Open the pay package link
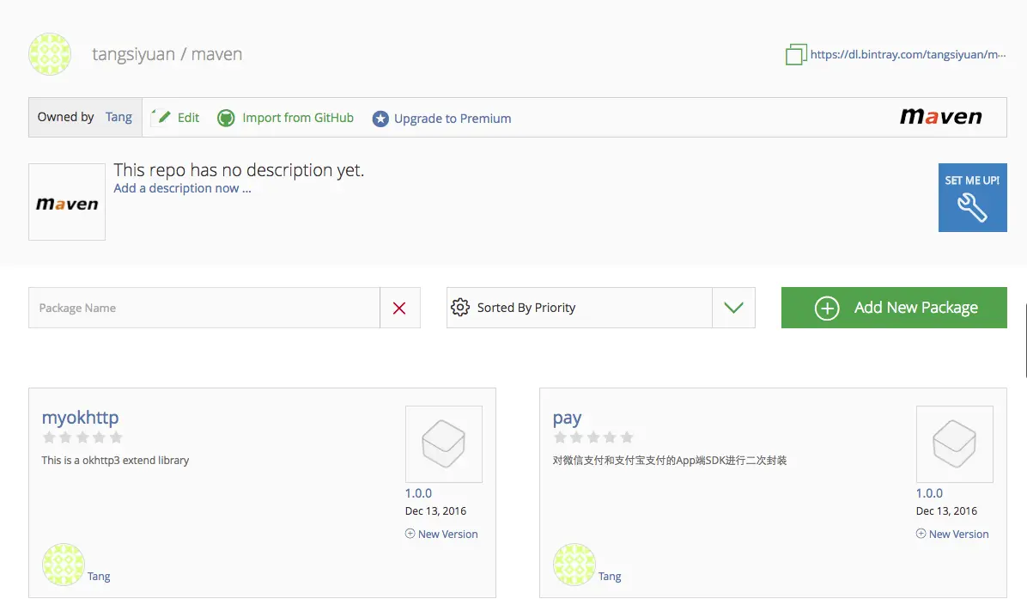 coord(568,419)
